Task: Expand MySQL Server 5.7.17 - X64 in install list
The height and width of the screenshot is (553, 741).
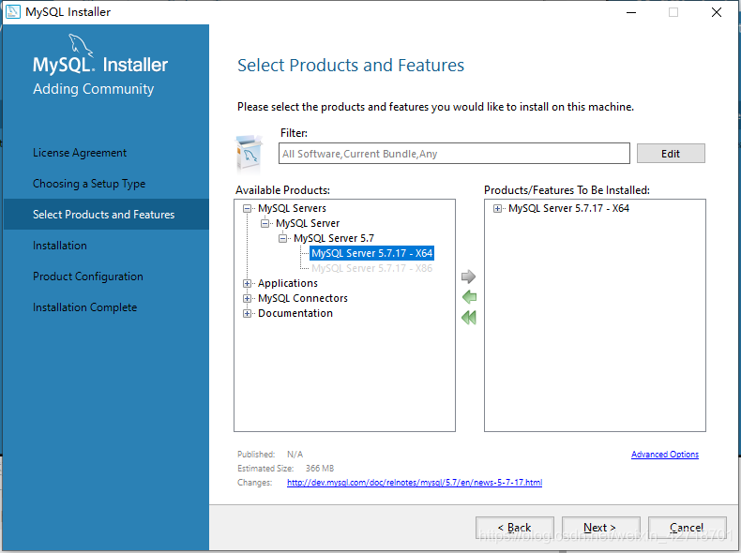Action: coord(497,208)
